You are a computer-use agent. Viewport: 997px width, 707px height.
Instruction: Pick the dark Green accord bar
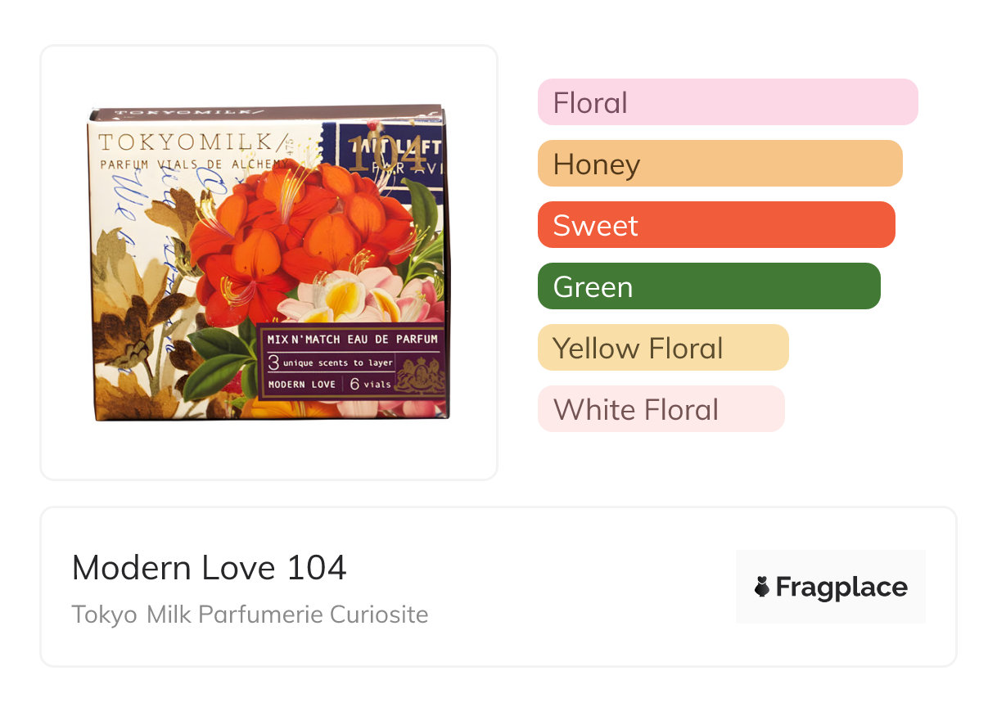tap(709, 286)
